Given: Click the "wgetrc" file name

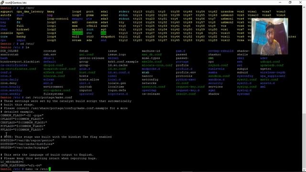Looking at the screenshot, I should [x=266, y=69].
